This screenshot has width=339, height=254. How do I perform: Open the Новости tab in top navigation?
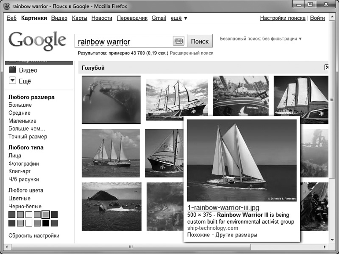tap(102, 18)
